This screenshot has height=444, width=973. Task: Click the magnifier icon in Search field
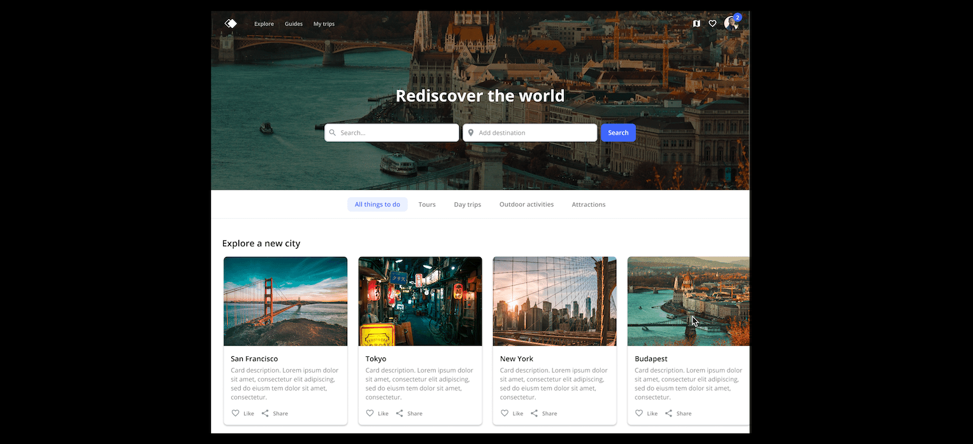click(332, 133)
